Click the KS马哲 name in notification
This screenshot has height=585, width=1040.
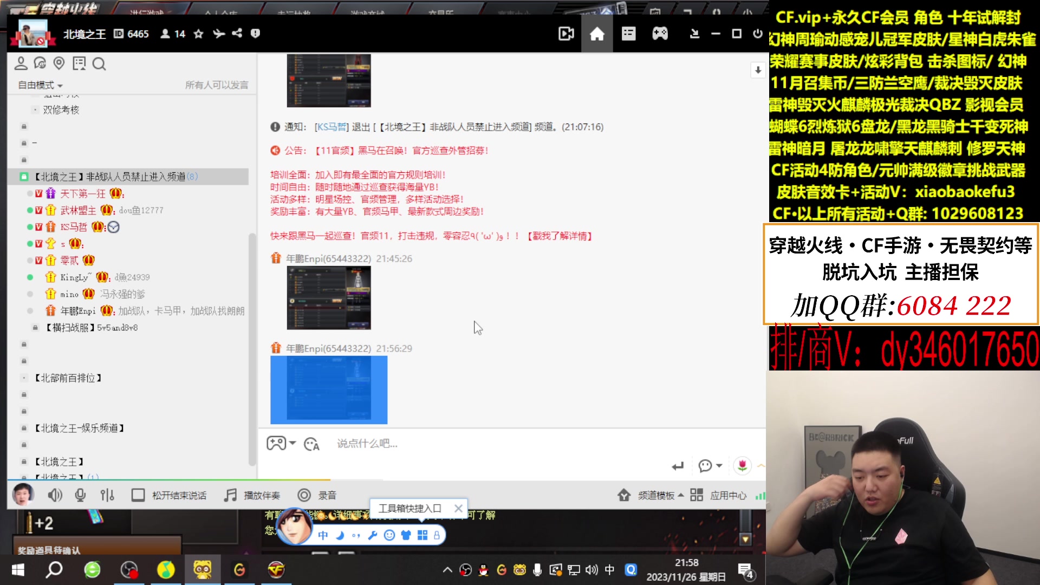(331, 127)
